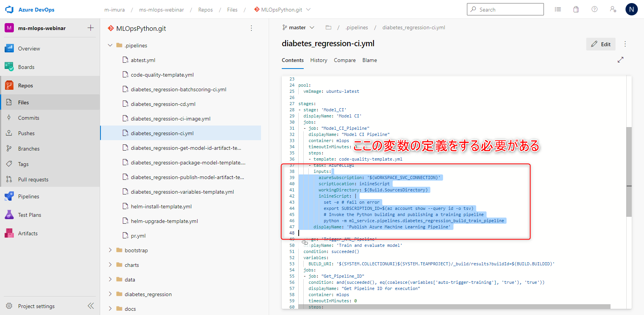Select the Tags icon
Image resolution: width=644 pixels, height=315 pixels.
click(x=9, y=164)
